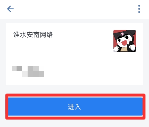Open the Kuromi cartoon avatar image
Viewport: 149px width, 127px height.
124,41
